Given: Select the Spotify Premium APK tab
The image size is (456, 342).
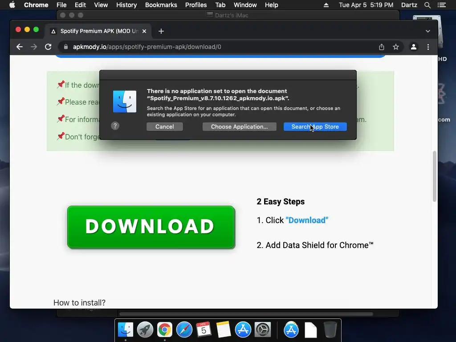Looking at the screenshot, I should 98,31.
